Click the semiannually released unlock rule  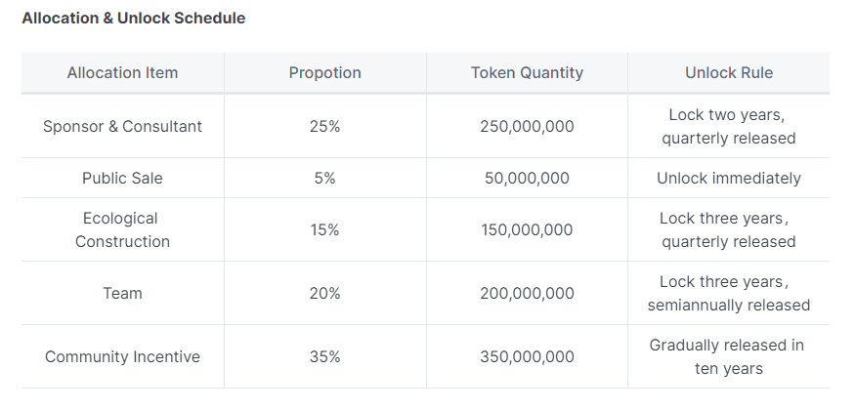(728, 305)
